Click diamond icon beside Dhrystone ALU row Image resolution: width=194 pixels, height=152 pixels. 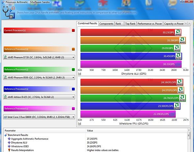click(9, 142)
